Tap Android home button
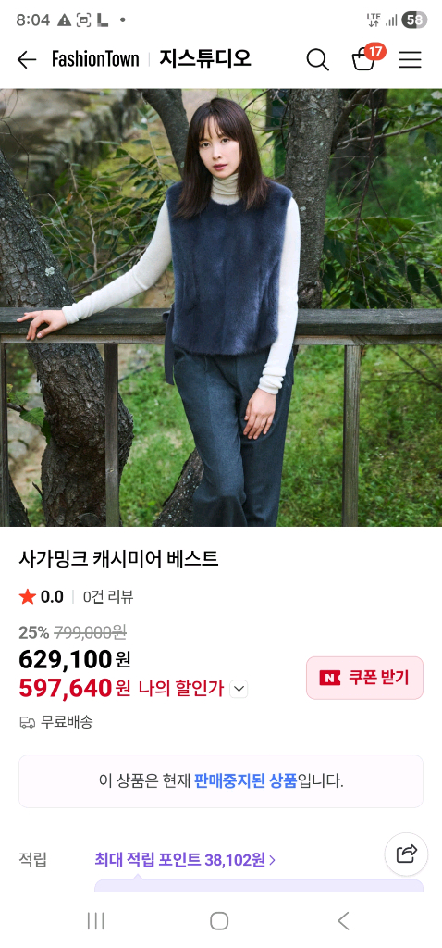The width and height of the screenshot is (442, 948). tap(219, 921)
